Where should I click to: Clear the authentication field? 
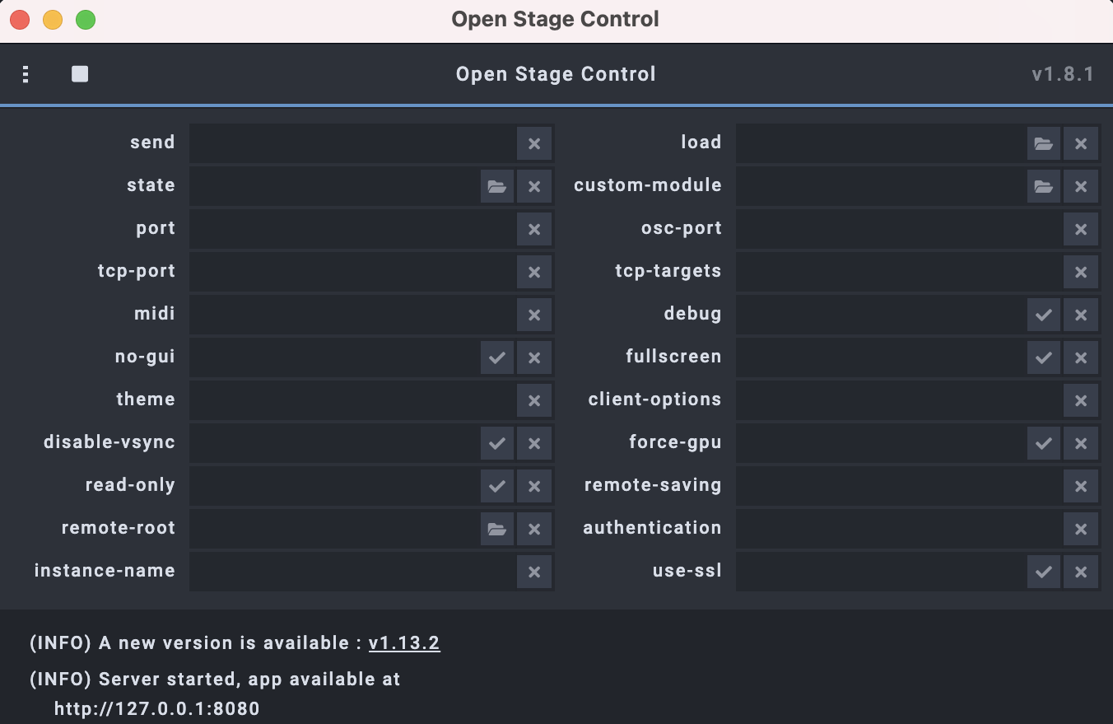(1081, 529)
